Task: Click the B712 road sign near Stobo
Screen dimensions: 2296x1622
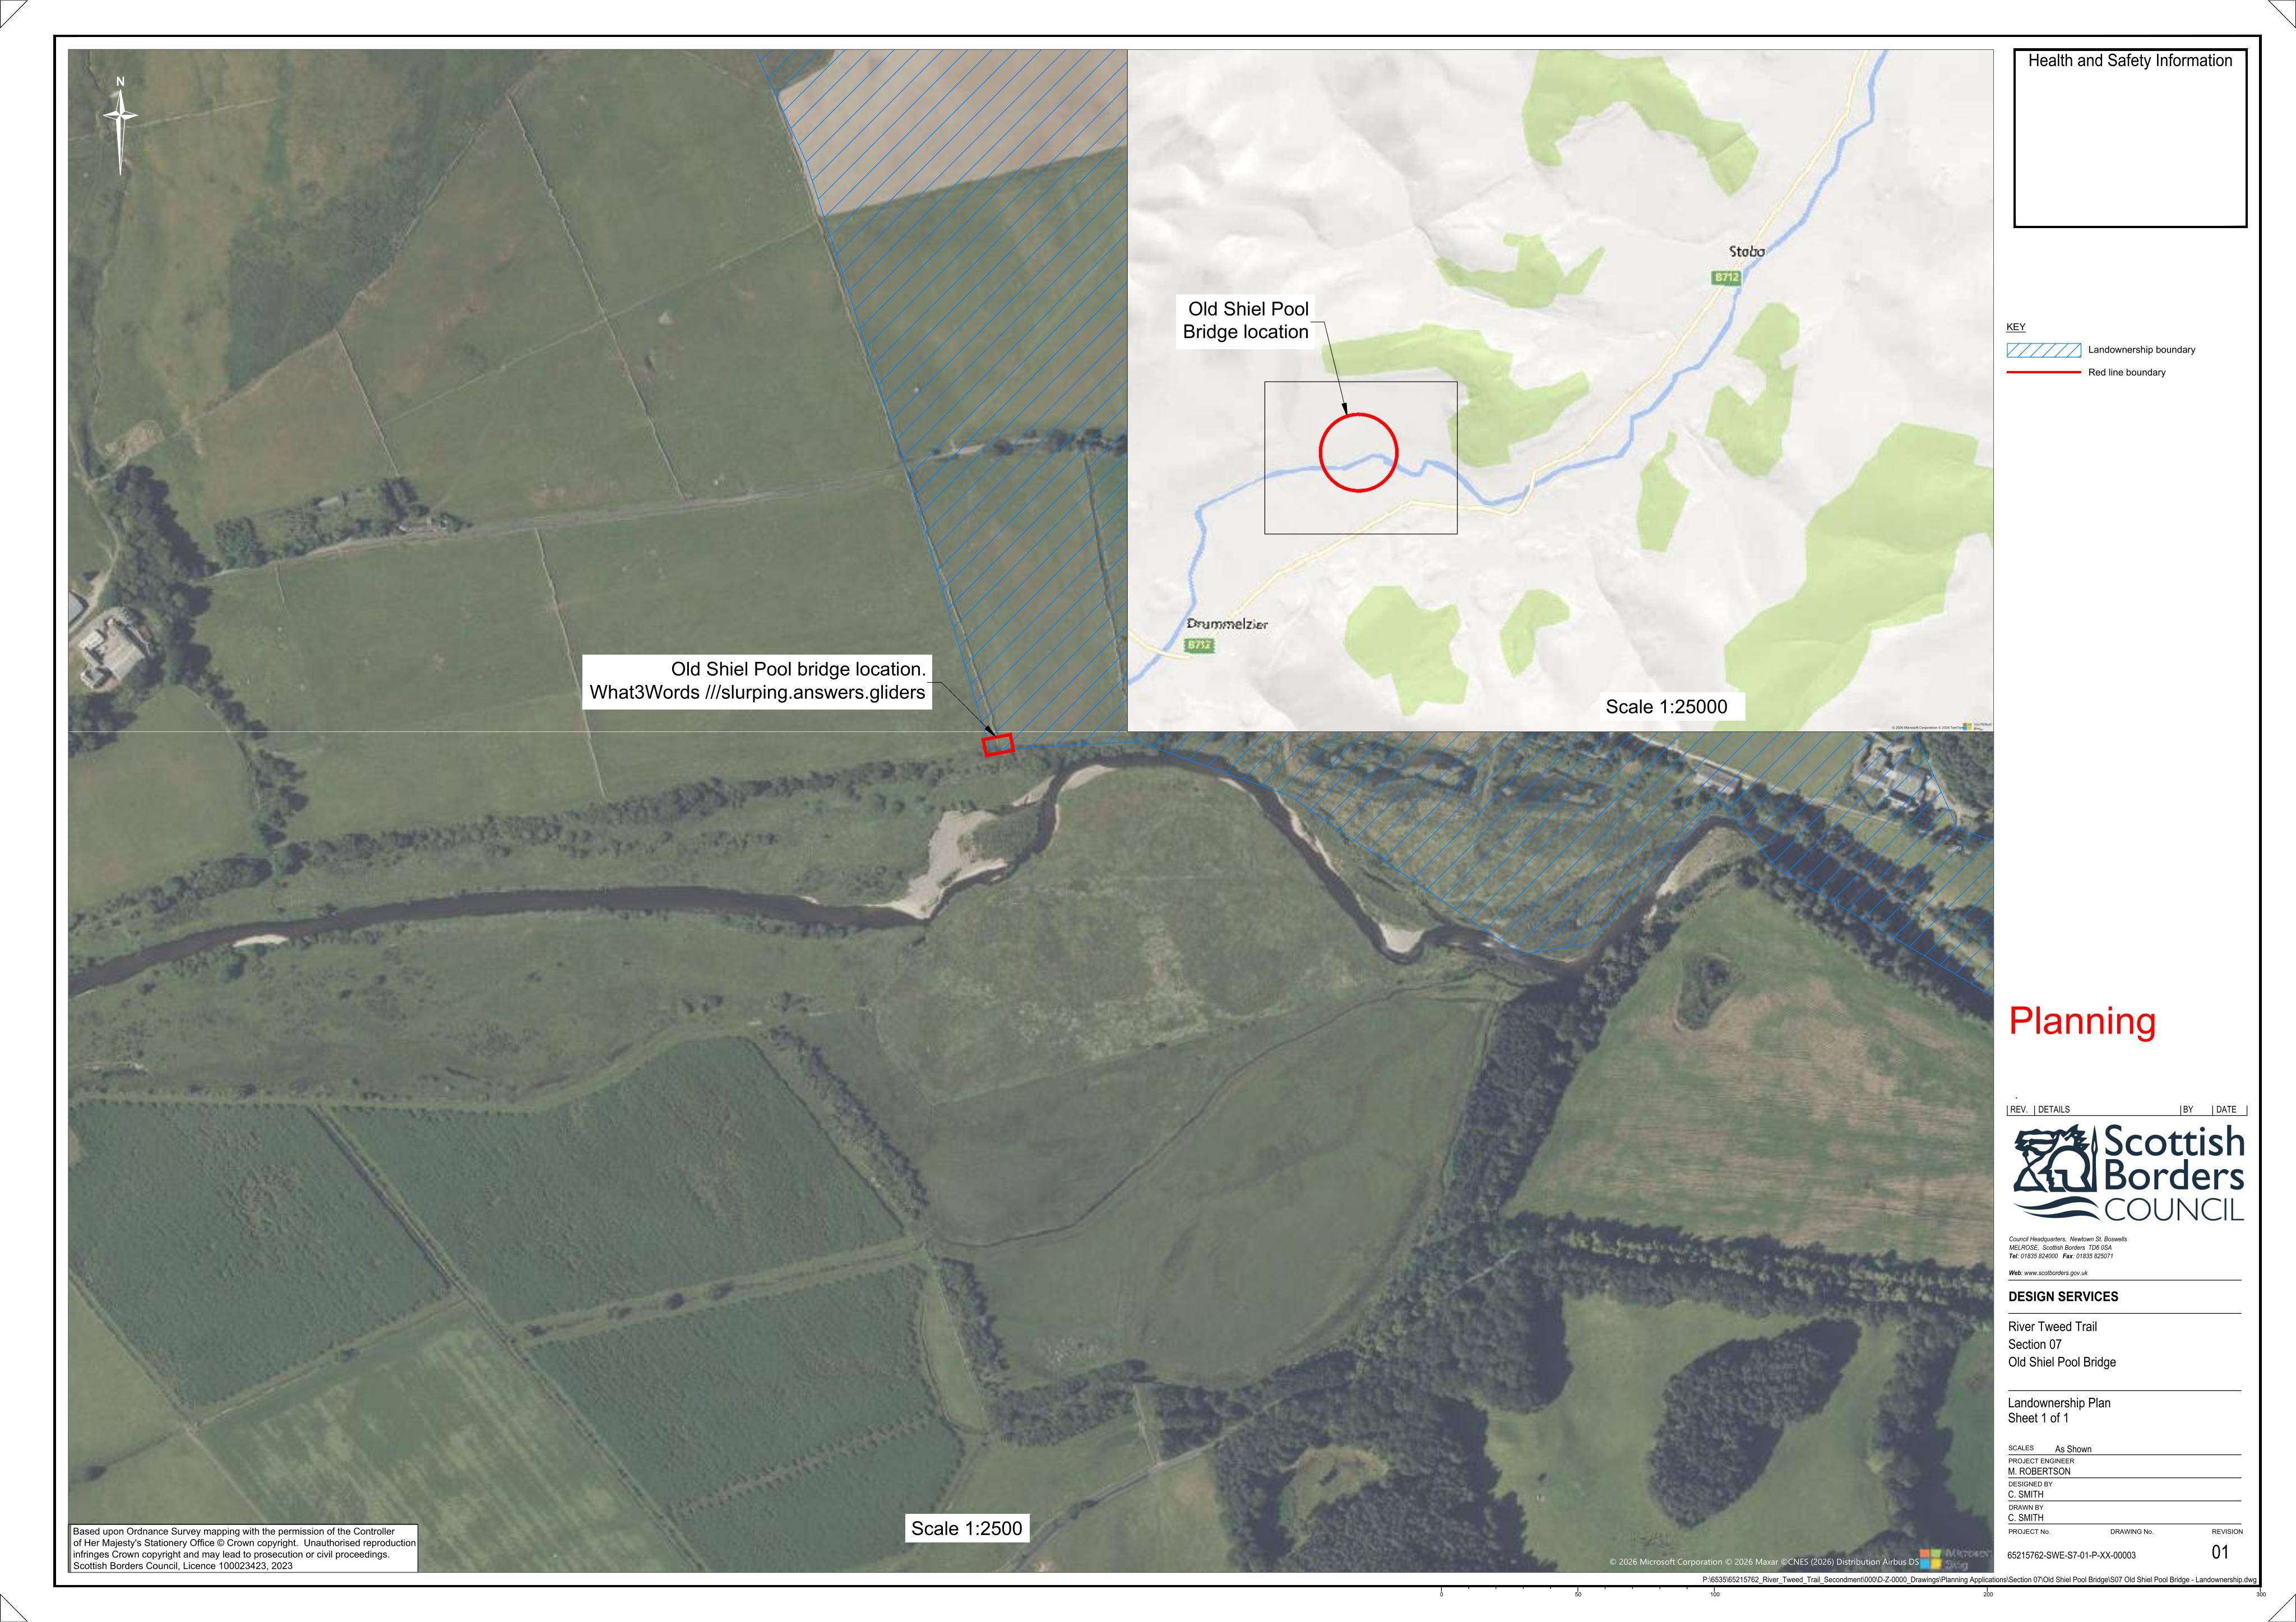Action: 1727,277
